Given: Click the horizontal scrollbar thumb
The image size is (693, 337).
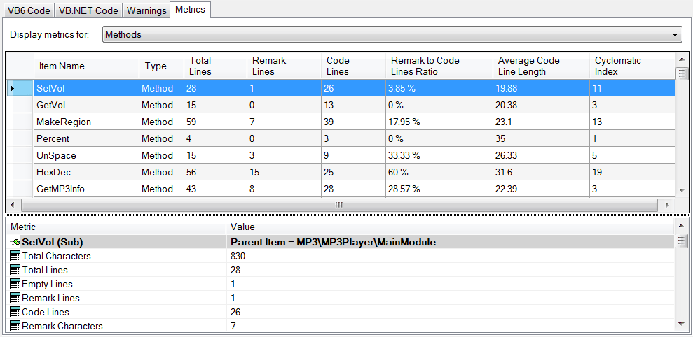Looking at the screenshot, I should (339, 205).
